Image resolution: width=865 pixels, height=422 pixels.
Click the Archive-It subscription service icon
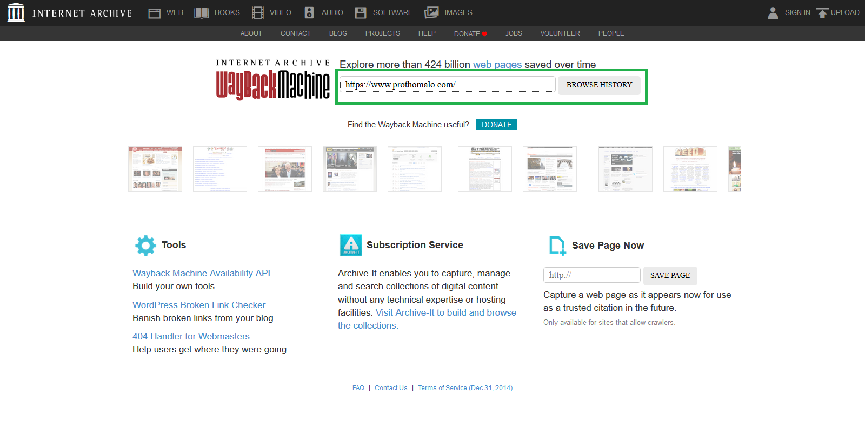[x=351, y=245]
